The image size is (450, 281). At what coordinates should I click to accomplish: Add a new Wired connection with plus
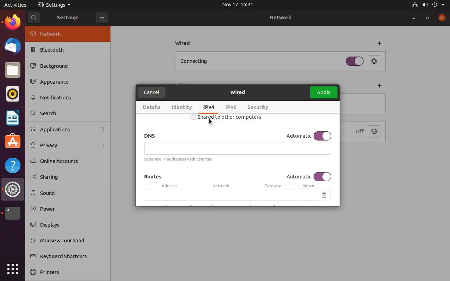click(379, 43)
